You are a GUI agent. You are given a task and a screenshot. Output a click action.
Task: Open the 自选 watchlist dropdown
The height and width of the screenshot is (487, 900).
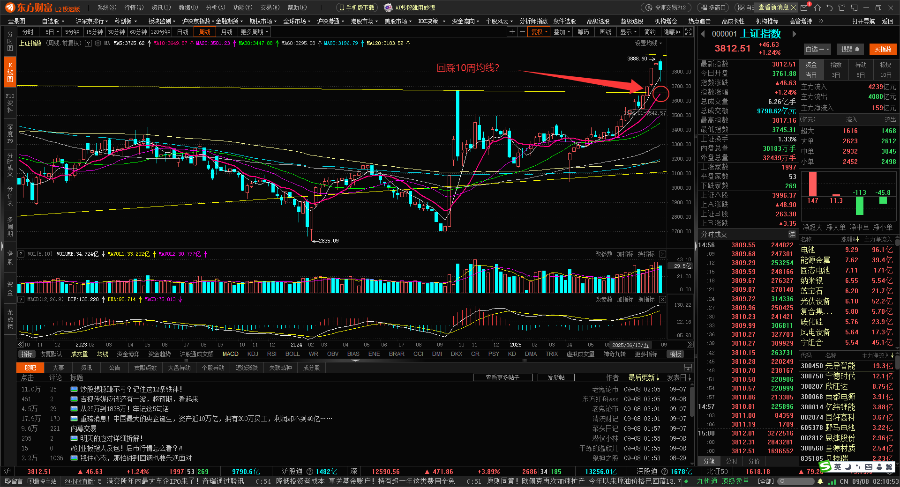coord(817,49)
